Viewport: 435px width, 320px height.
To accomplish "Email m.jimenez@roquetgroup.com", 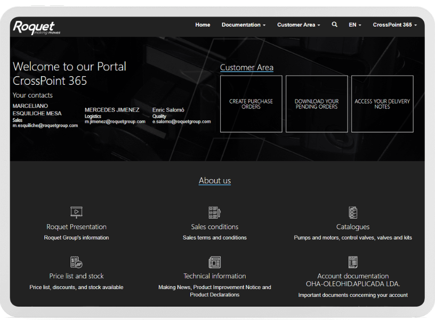I will point(115,122).
